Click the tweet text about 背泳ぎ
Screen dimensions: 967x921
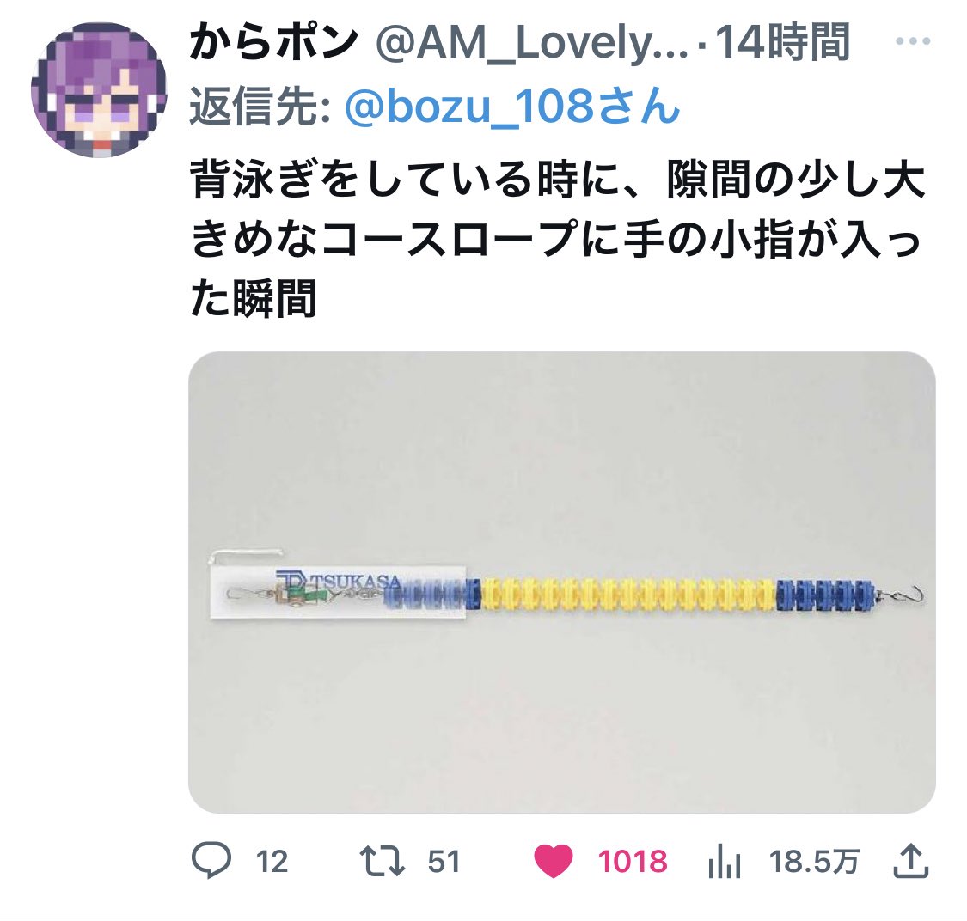(557, 239)
